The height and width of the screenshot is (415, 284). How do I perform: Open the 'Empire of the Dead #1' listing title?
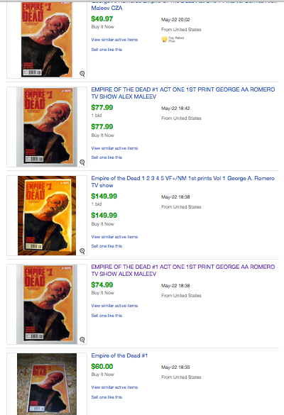tap(119, 355)
